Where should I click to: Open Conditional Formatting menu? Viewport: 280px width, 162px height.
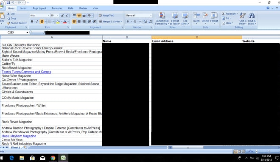[x=162, y=19]
